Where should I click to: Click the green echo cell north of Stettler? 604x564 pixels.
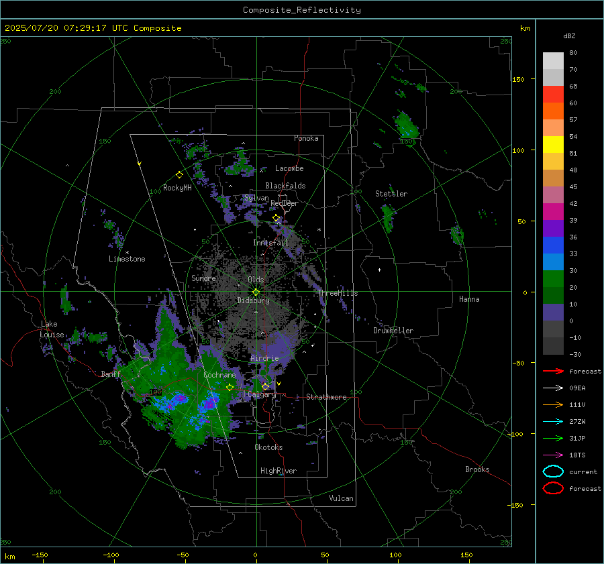coord(405,125)
